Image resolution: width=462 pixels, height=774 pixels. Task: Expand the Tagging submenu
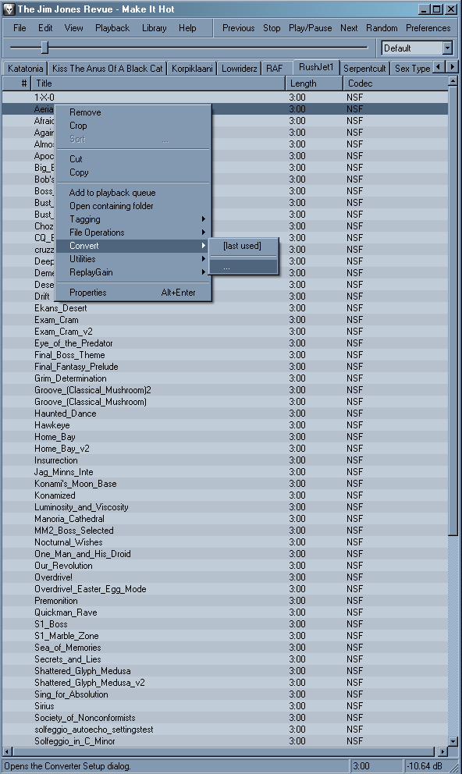133,219
